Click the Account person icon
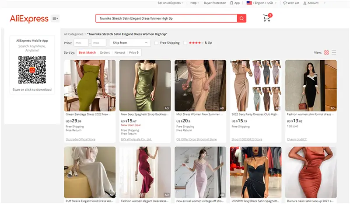 305,3
